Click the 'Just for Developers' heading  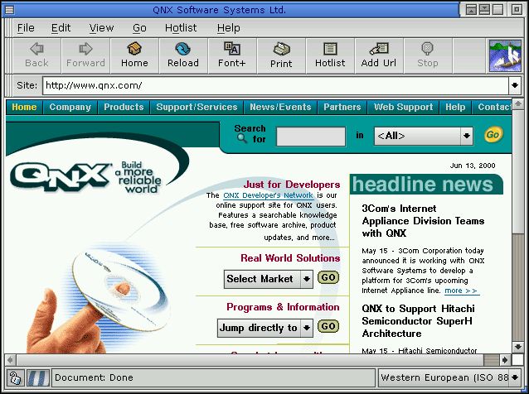[292, 185]
